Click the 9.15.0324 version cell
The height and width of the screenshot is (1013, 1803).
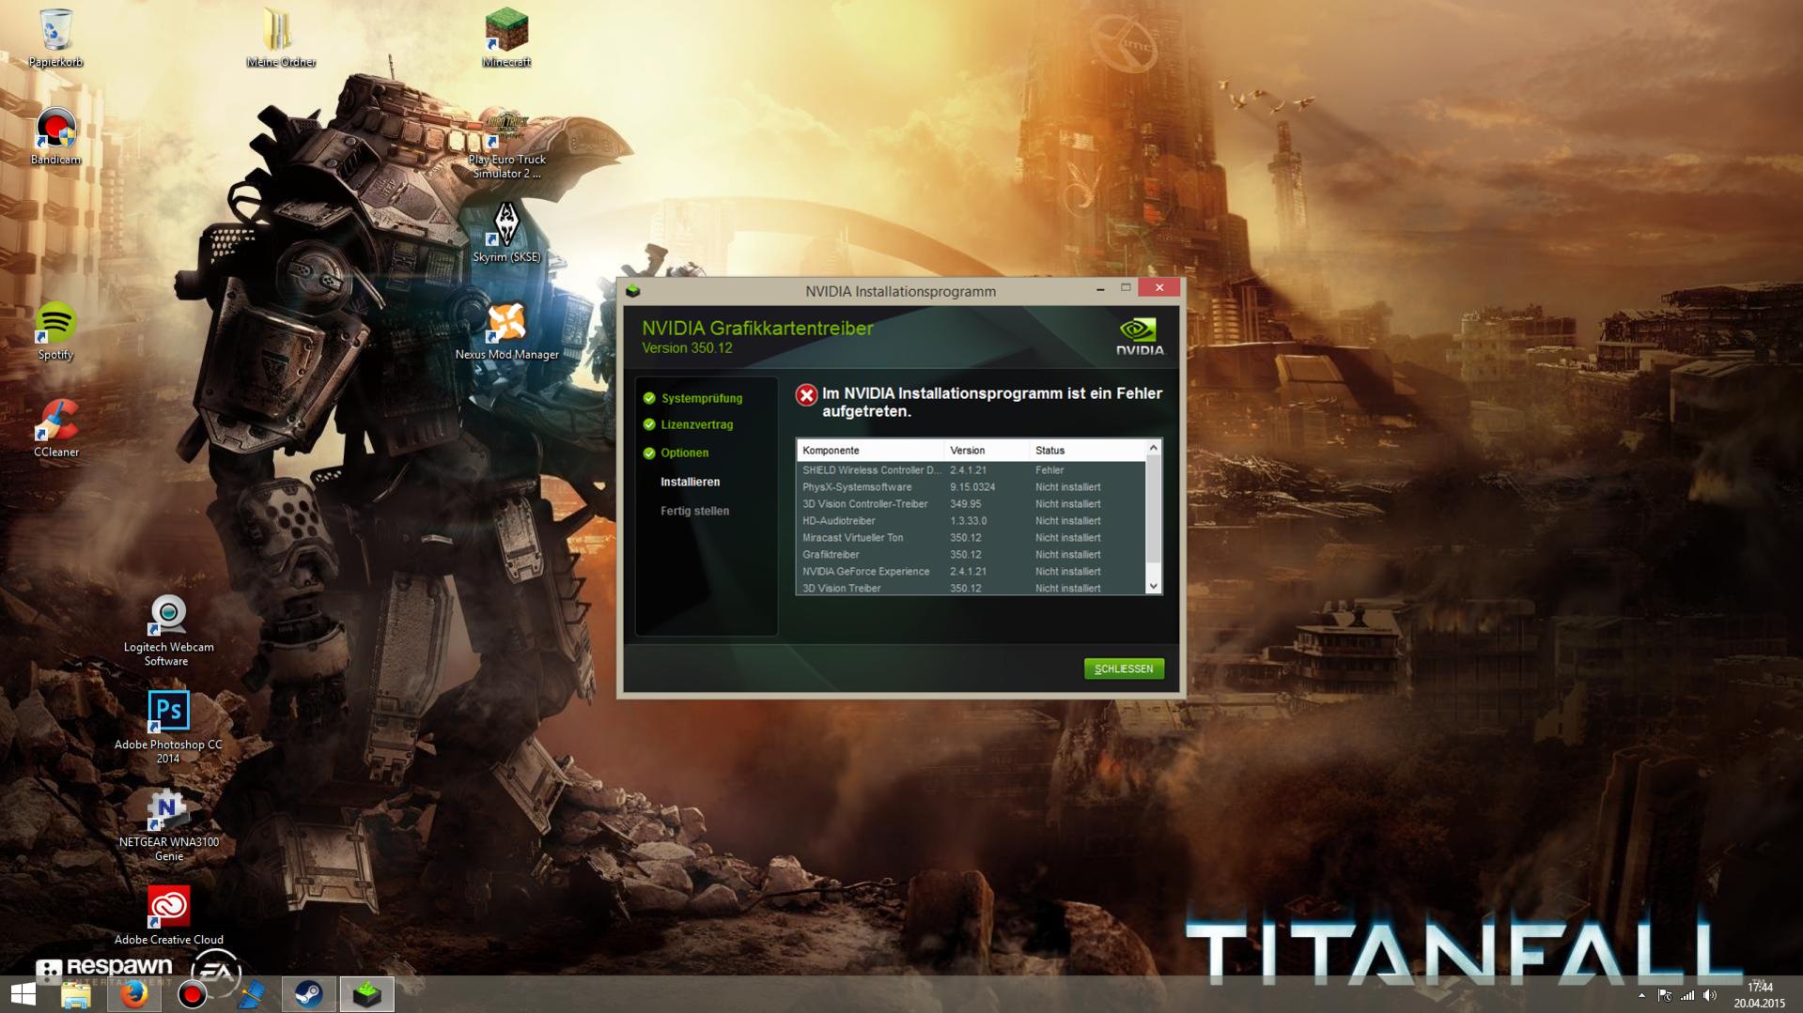tap(972, 487)
